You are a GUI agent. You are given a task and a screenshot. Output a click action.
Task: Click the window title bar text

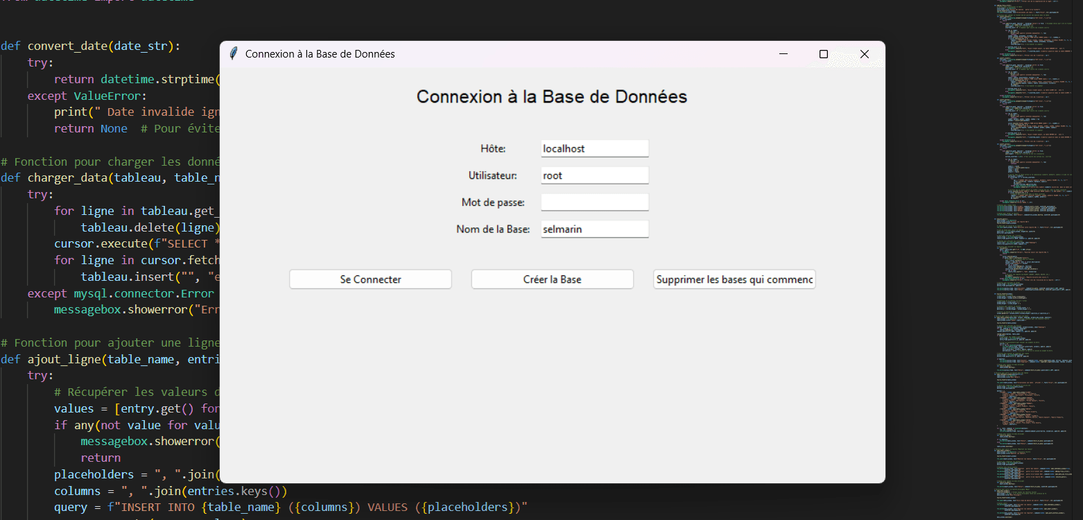click(320, 54)
